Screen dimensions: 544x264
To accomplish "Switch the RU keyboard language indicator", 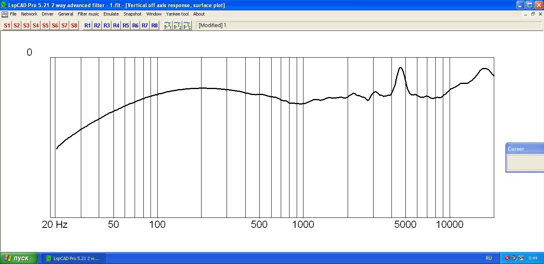I will click(489, 258).
